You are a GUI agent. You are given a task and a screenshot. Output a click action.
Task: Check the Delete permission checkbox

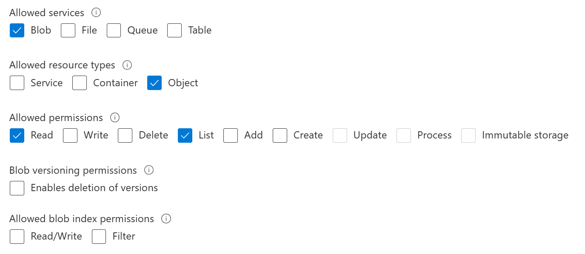click(125, 135)
